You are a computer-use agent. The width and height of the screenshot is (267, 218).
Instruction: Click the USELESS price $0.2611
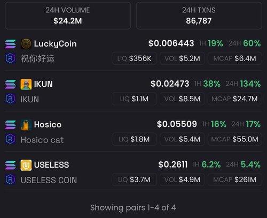click(173, 164)
